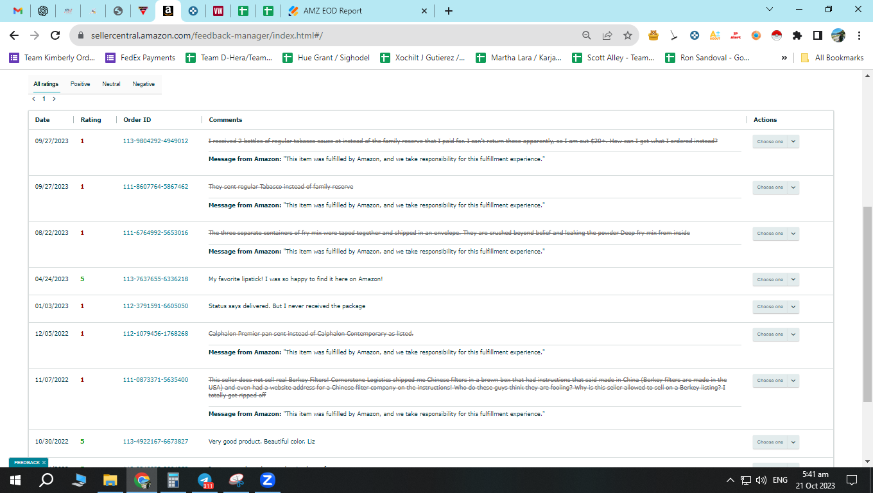Toggle the browser side panel
This screenshot has width=873, height=493.
(818, 35)
